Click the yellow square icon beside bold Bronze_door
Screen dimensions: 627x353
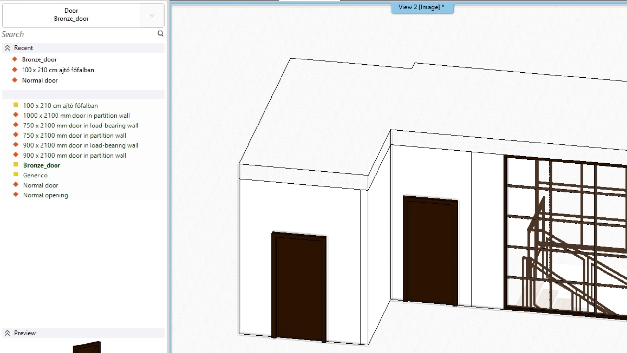coord(15,164)
